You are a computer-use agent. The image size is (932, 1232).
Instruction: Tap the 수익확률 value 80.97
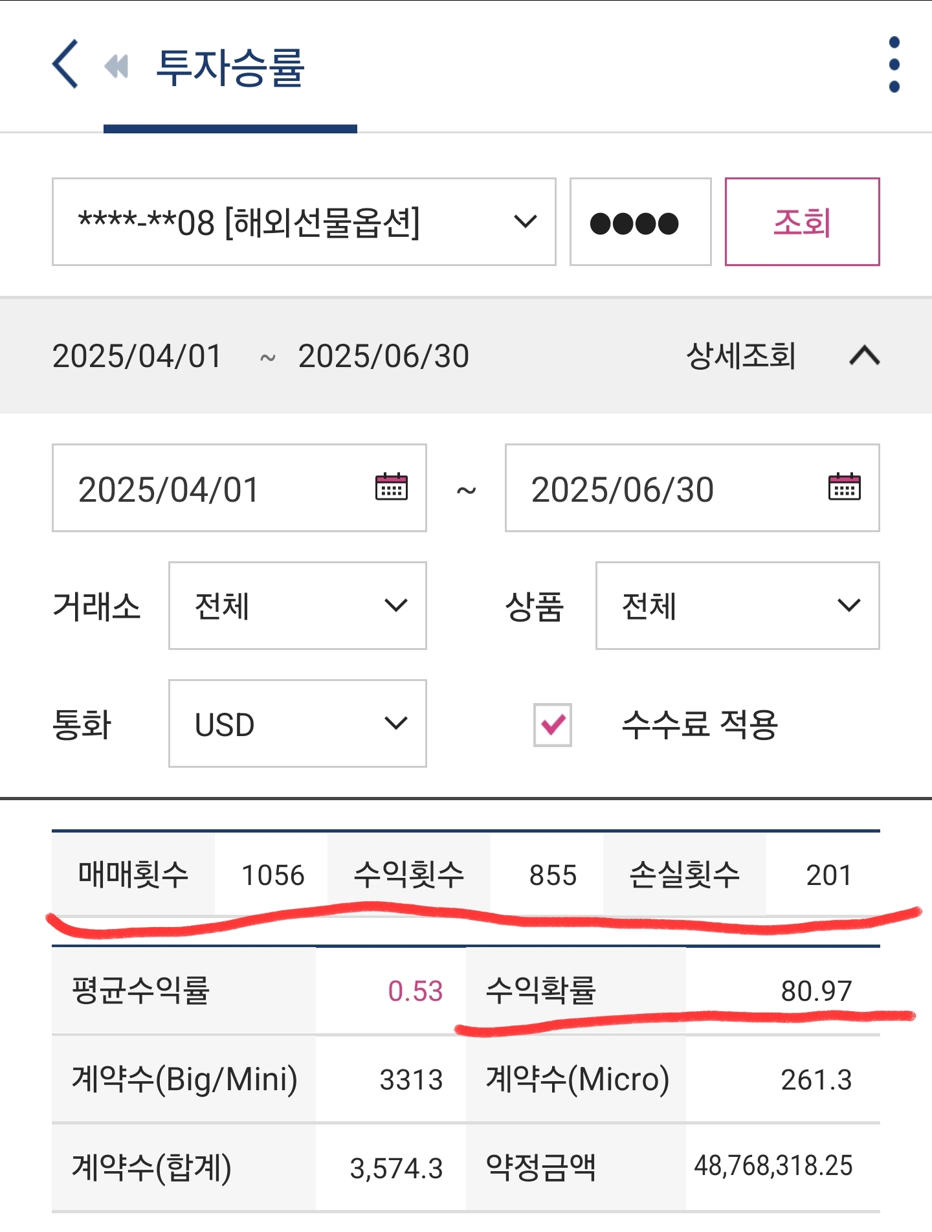pyautogui.click(x=815, y=991)
